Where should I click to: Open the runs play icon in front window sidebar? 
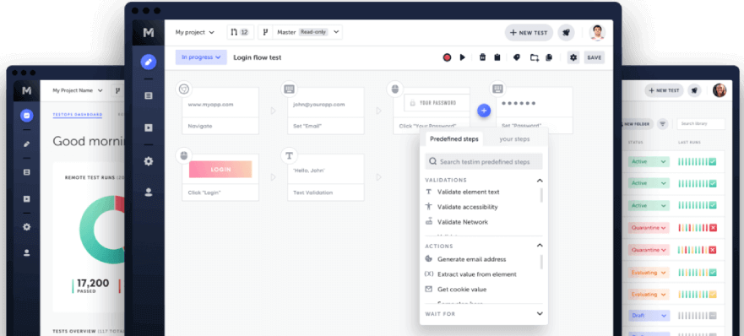(149, 127)
